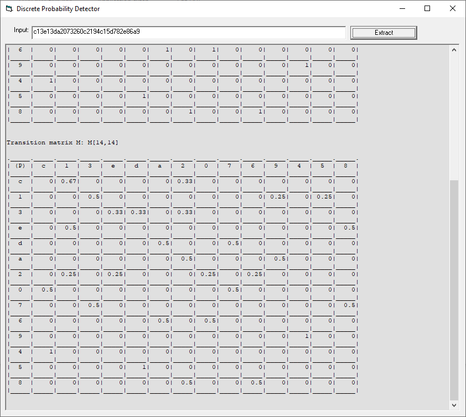466x417 pixels.
Task: Click the row label 'd' in transition matrix
Action: click(20, 243)
